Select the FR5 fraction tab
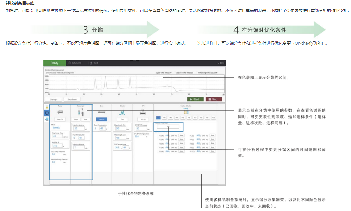Viewport: 351px width, 211px height. coord(183,118)
